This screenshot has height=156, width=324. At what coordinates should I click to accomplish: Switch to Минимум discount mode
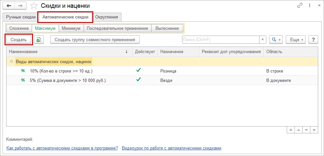tap(71, 28)
